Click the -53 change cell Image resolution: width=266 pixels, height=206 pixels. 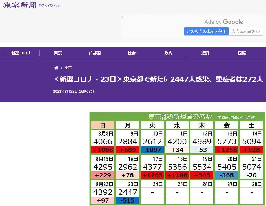pyautogui.click(x=202, y=150)
